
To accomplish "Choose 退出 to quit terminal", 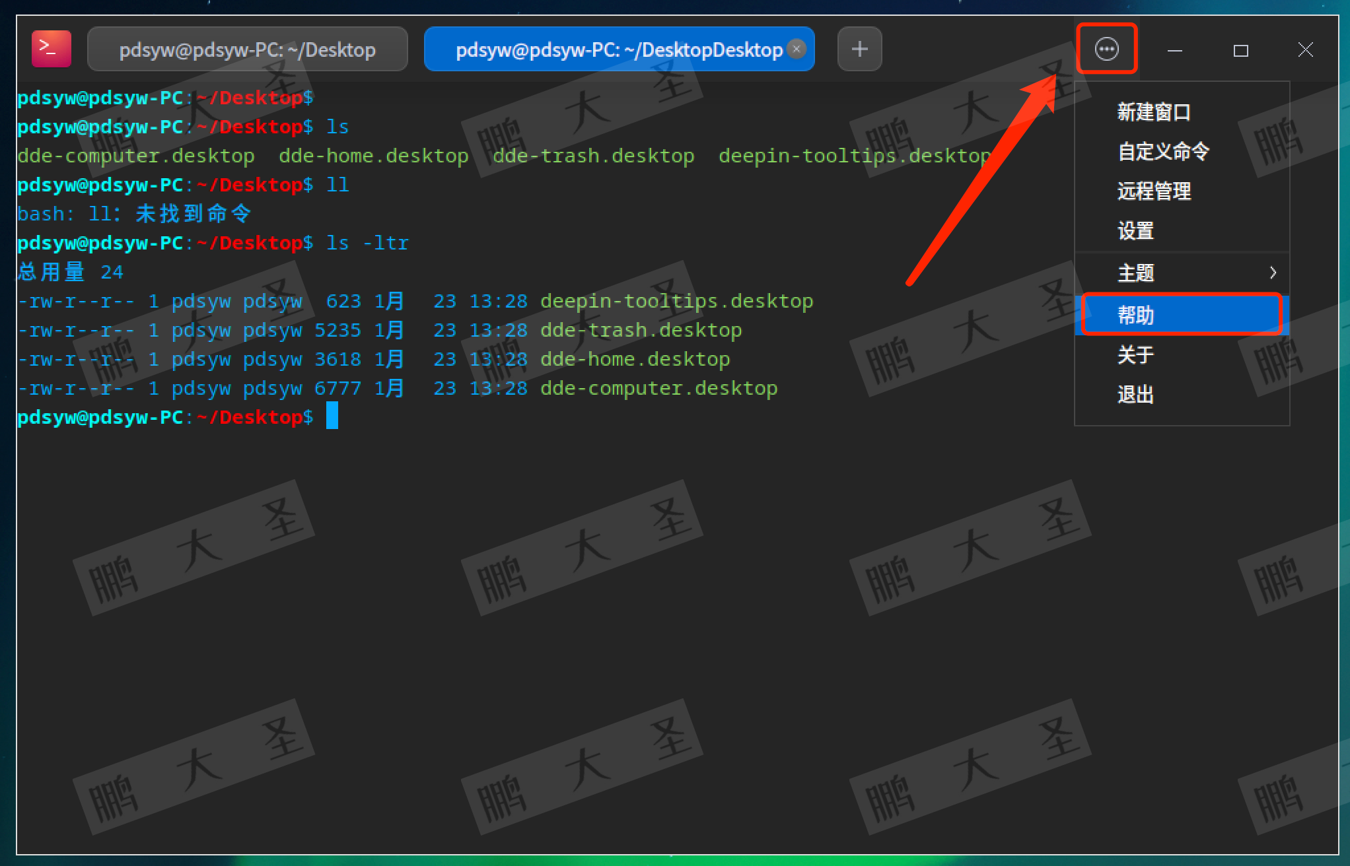I will pos(1135,395).
